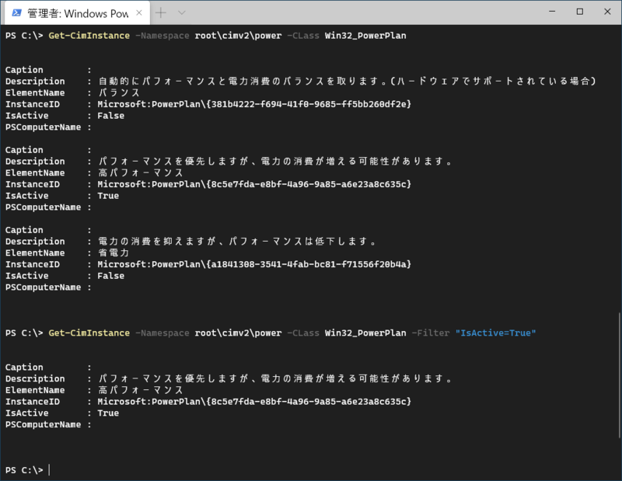Click the "IsActive=True" filter string
This screenshot has height=481, width=622.
click(495, 333)
